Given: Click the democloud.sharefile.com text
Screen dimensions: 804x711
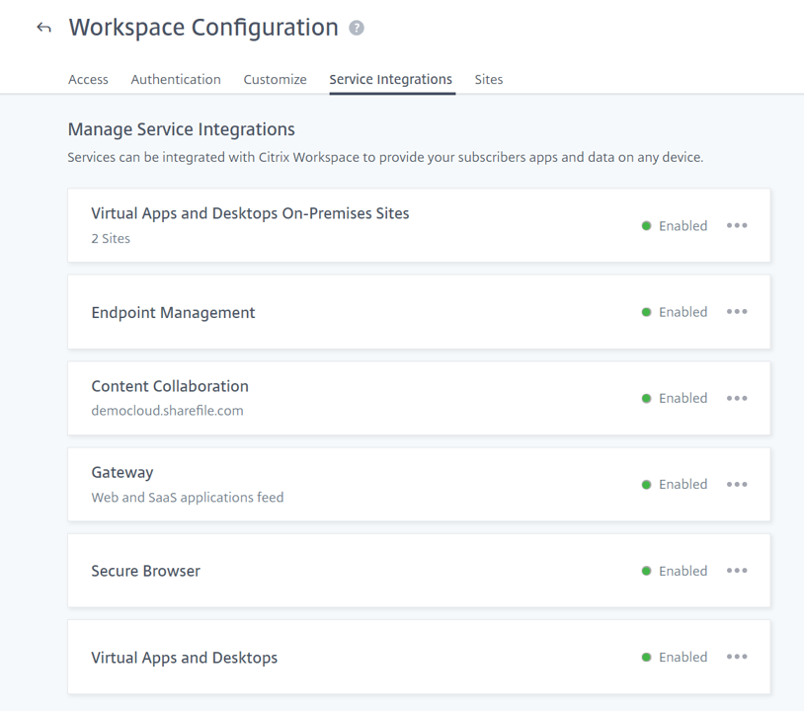Looking at the screenshot, I should (167, 411).
